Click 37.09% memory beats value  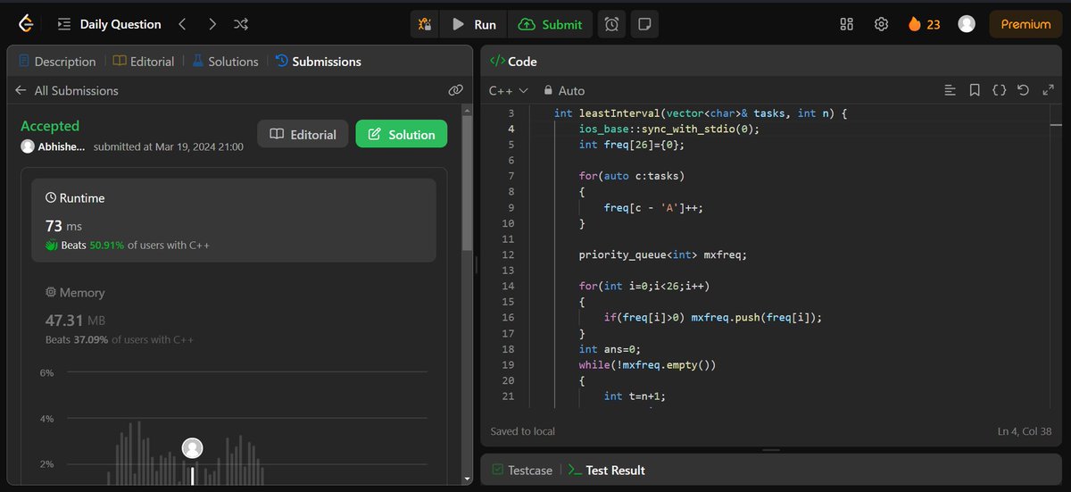(x=91, y=339)
